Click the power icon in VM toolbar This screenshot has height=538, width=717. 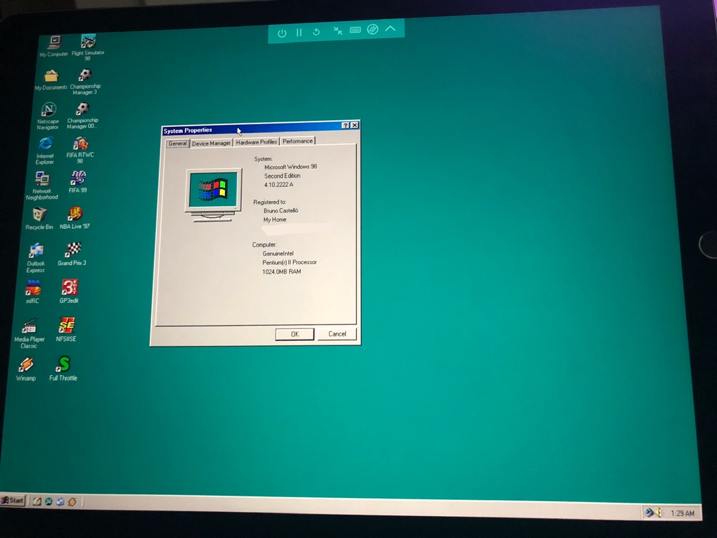[x=282, y=33]
